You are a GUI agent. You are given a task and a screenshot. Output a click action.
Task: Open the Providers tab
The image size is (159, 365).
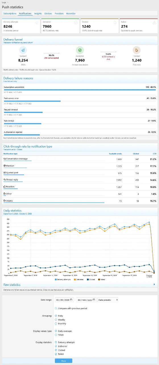click(x=59, y=13)
